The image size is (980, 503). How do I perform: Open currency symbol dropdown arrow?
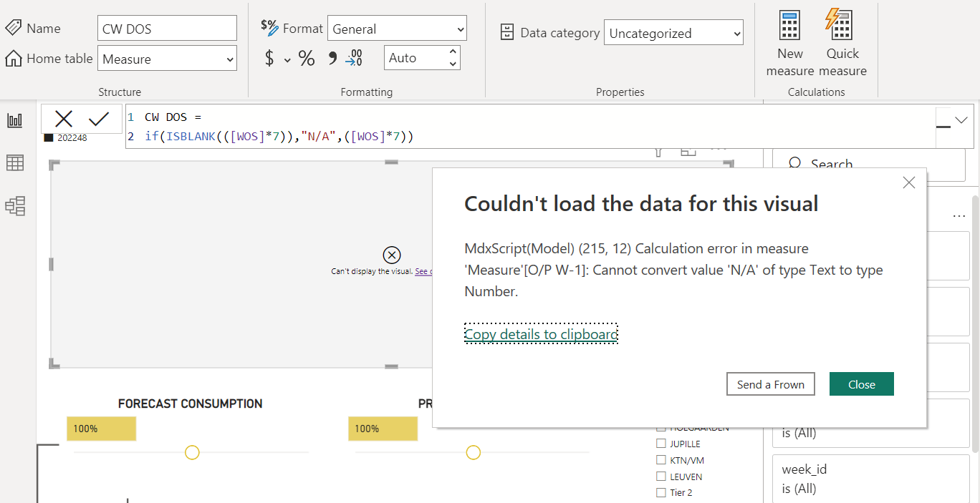(x=287, y=60)
